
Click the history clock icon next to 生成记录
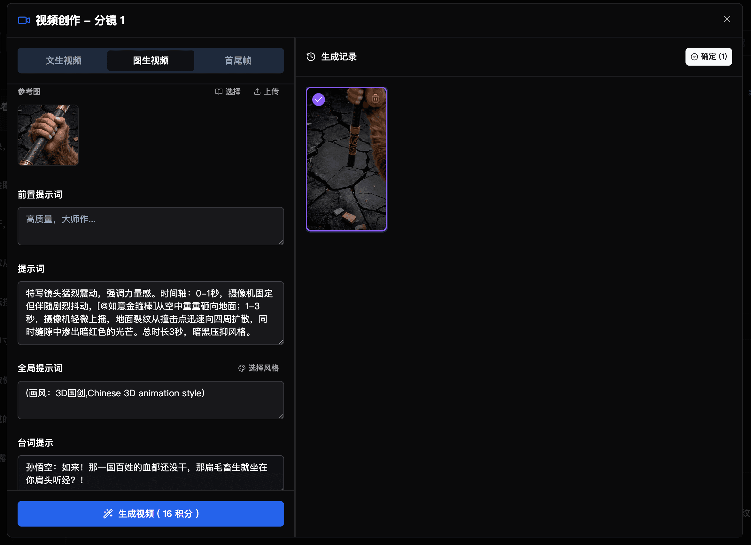coord(311,57)
